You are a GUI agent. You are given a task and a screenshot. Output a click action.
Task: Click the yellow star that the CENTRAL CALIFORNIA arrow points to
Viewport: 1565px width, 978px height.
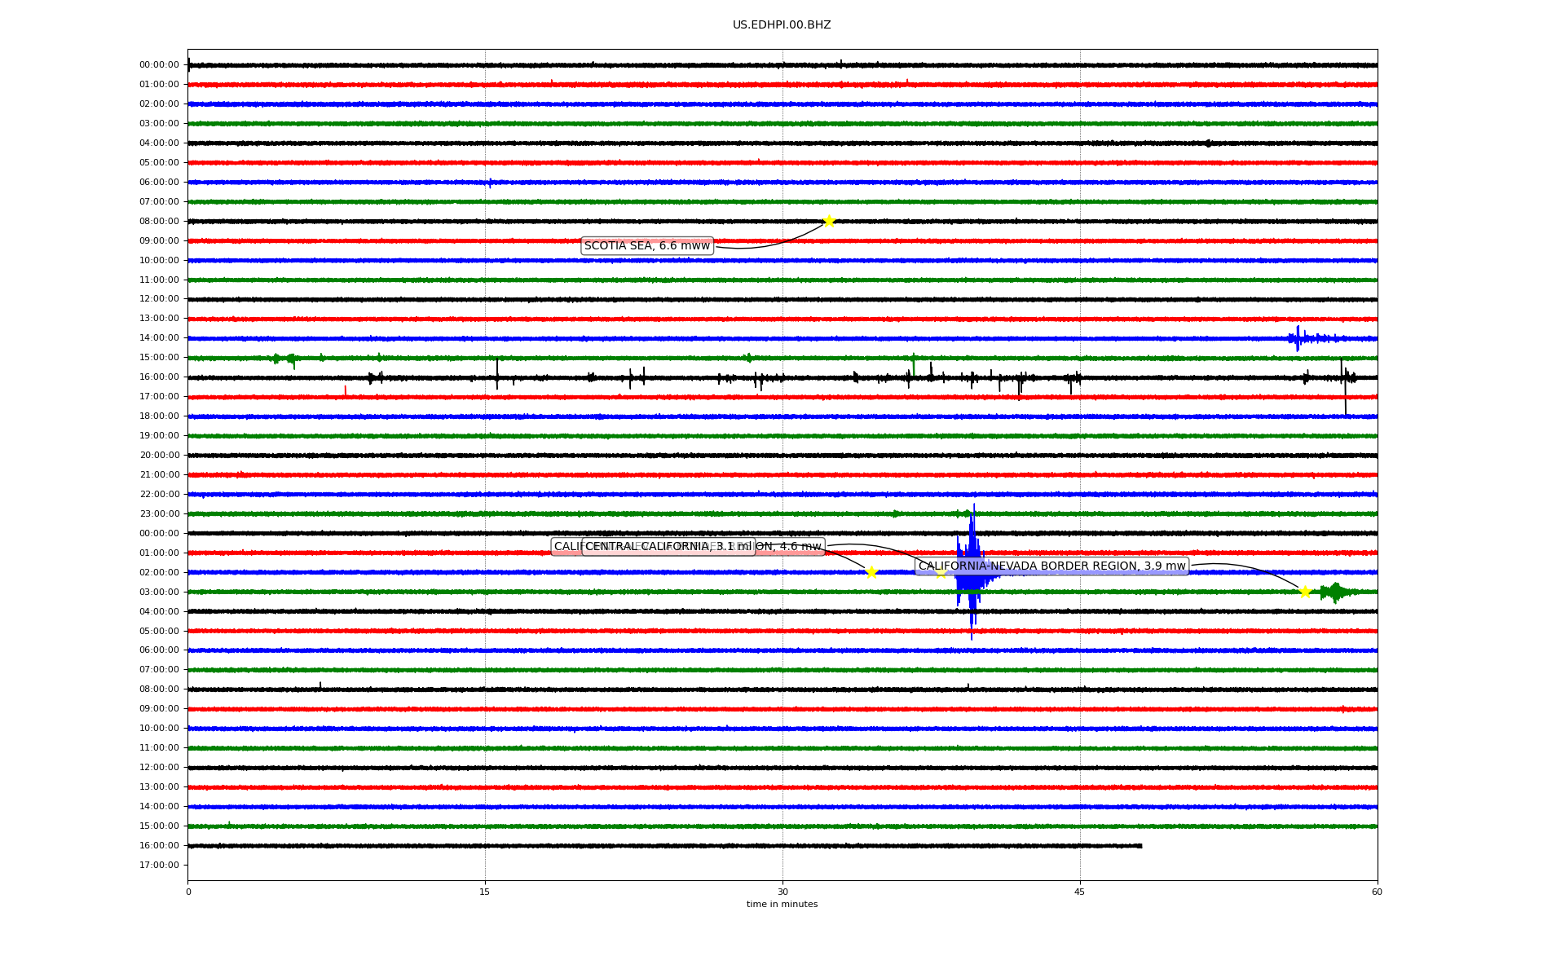coord(871,572)
